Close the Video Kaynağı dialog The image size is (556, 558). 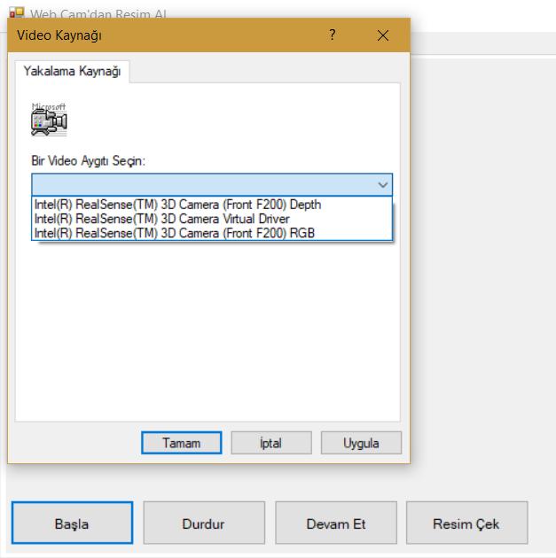point(383,35)
